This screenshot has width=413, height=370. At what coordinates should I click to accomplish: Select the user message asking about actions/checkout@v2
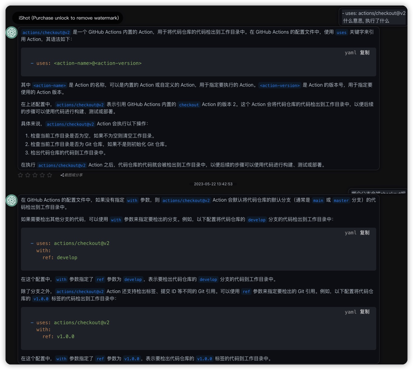(373, 17)
